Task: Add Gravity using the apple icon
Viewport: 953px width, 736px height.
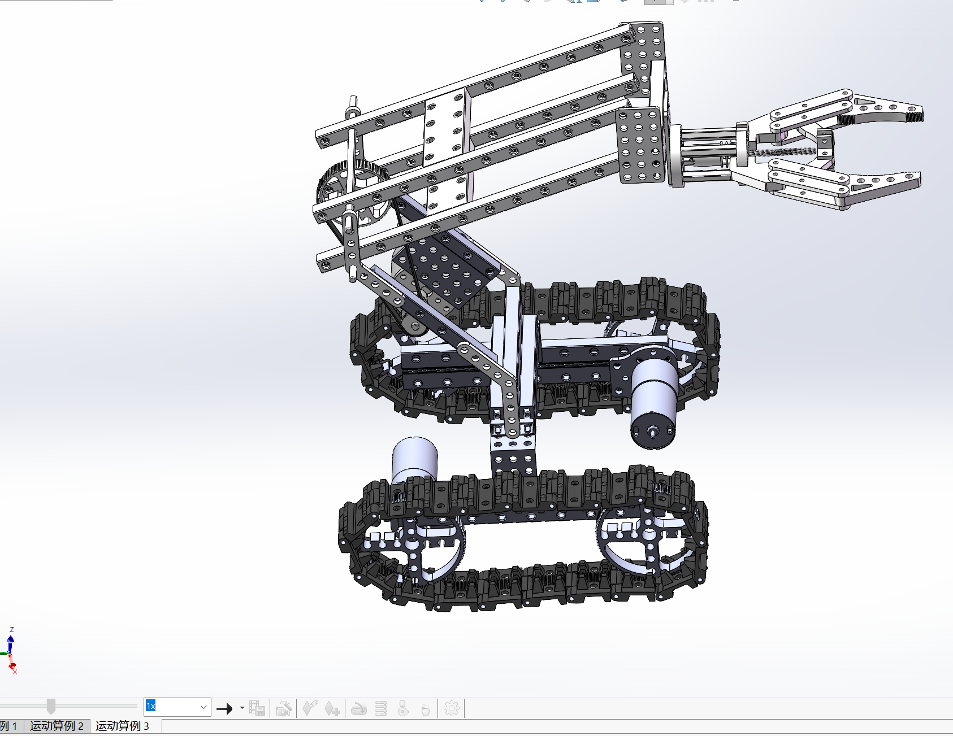Action: [x=426, y=709]
